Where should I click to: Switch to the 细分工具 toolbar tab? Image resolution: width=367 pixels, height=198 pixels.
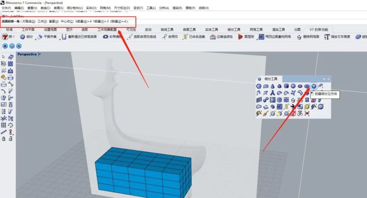tap(233, 30)
